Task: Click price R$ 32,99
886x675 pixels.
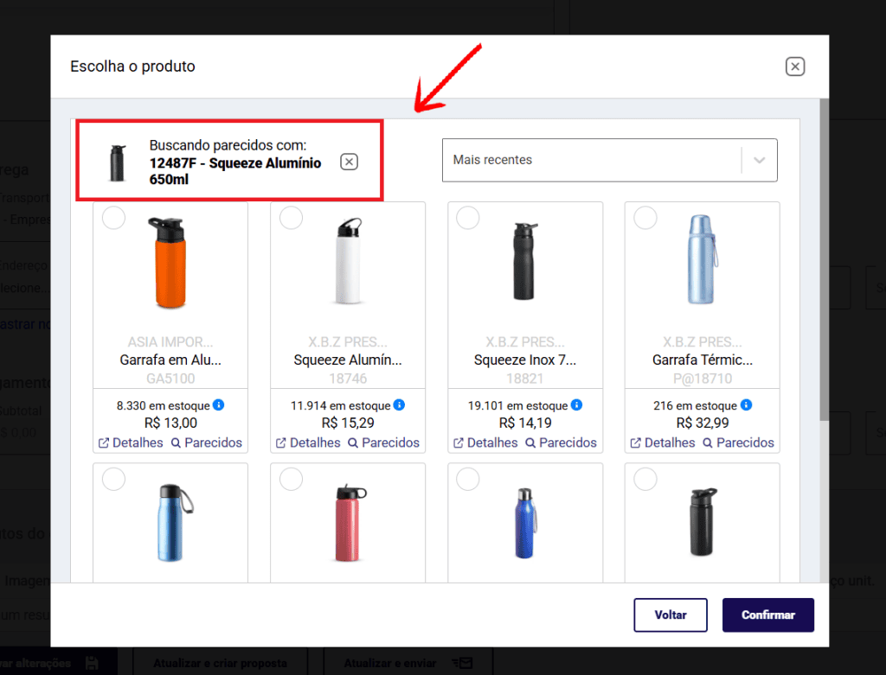Action: [703, 423]
